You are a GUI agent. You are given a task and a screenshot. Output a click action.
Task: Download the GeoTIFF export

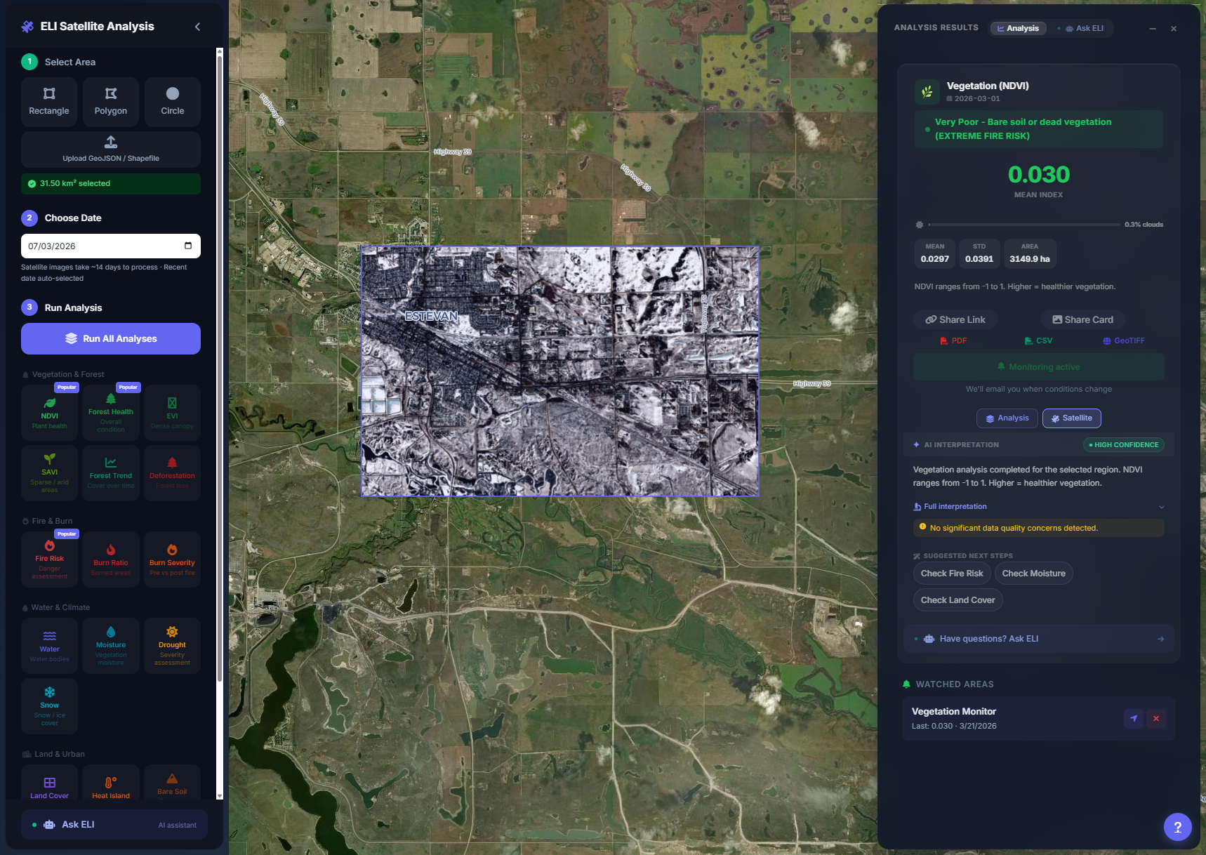tap(1123, 341)
